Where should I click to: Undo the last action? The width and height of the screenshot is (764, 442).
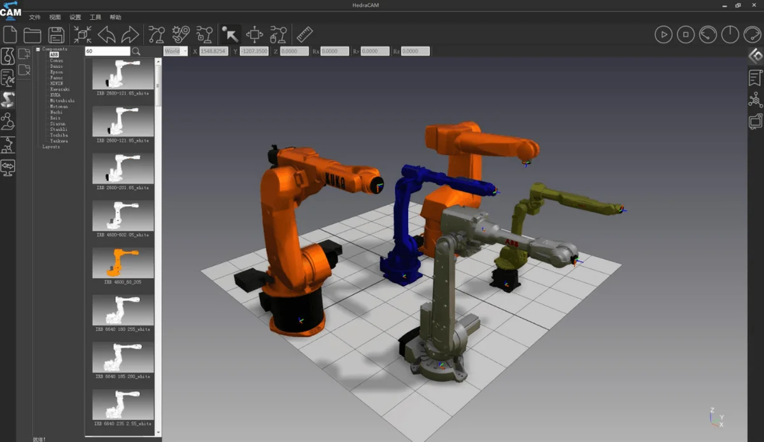pyautogui.click(x=106, y=34)
